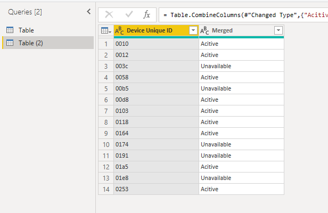Open the table corner menu icon
The width and height of the screenshot is (328, 213).
[106, 30]
